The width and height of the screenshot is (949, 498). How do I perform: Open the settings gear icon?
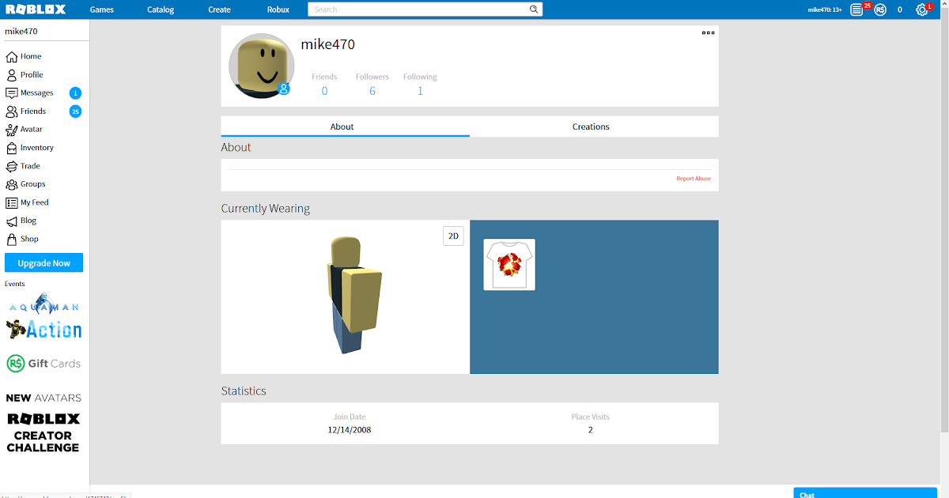coord(921,9)
